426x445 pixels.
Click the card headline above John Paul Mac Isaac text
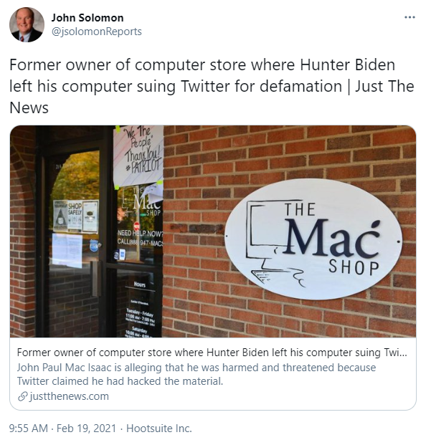coord(212,353)
